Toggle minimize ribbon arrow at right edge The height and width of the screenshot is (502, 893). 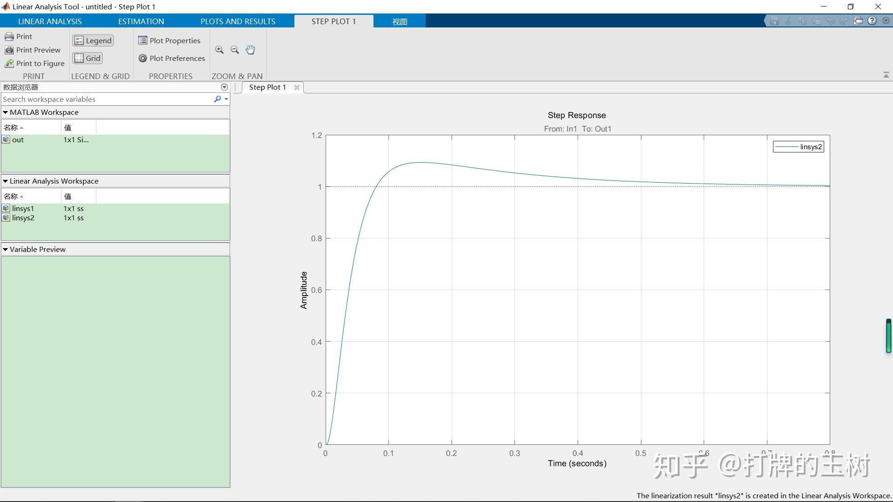click(886, 74)
